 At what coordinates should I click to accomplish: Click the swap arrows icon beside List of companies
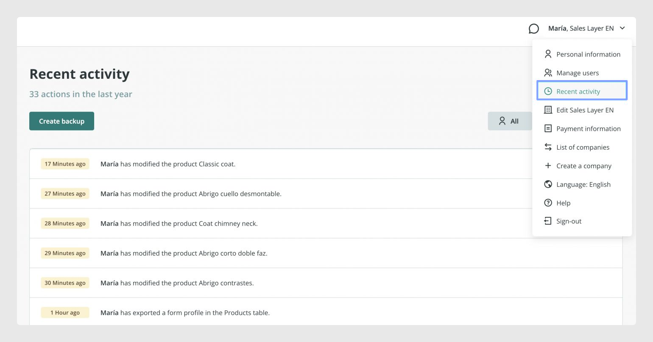(x=548, y=147)
